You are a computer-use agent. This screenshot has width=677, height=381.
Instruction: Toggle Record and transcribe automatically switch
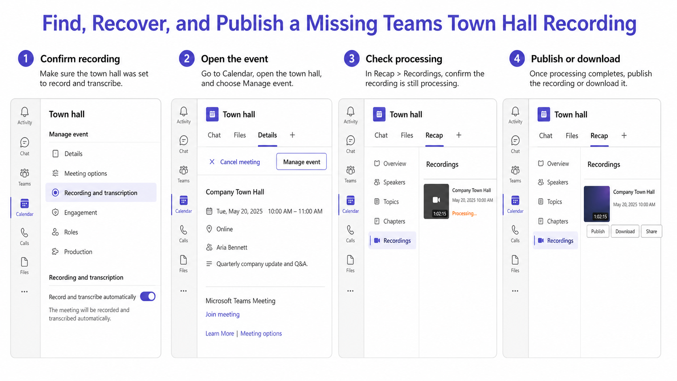pyautogui.click(x=148, y=296)
